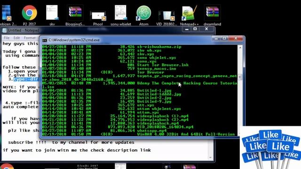301x169 pixels.
Task: Open the dreamland WinRAR archive icon
Action: tap(212, 15)
